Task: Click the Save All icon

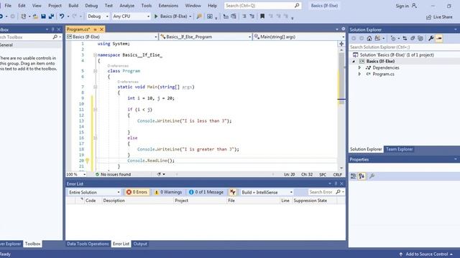Action: tap(51, 16)
